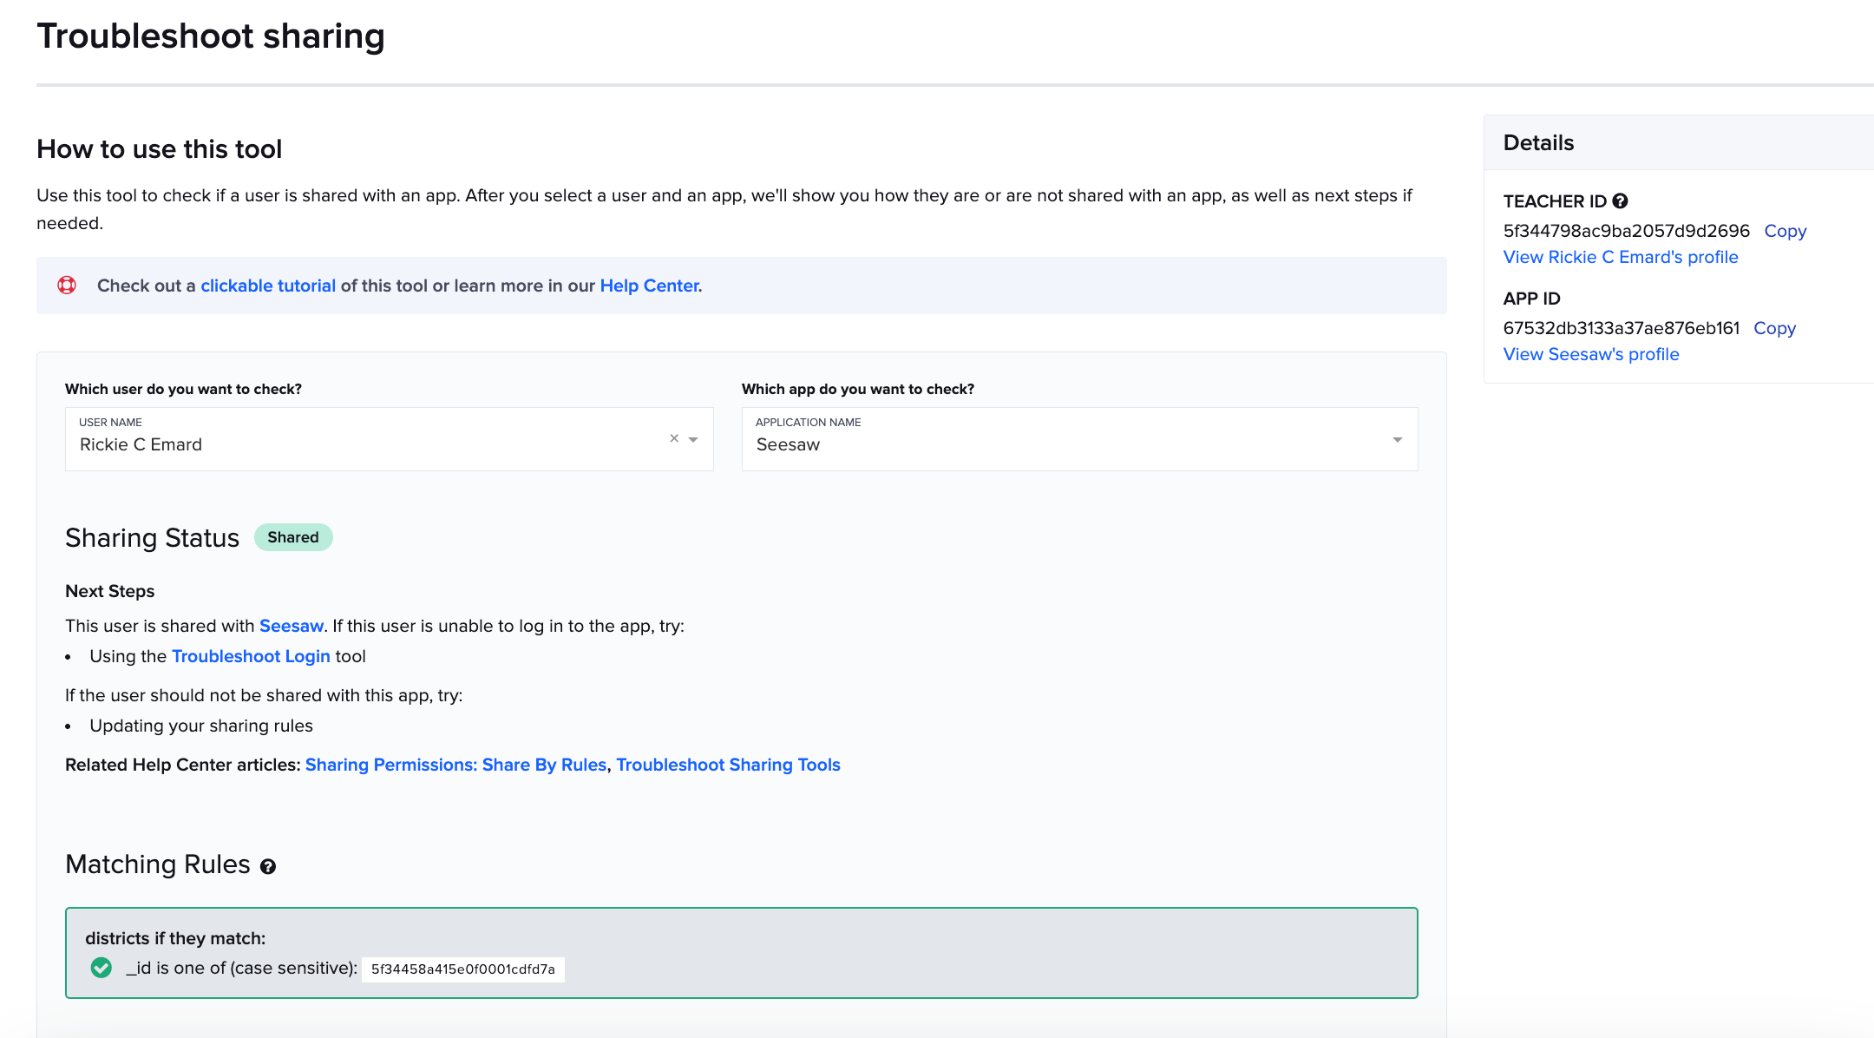Click the Teacher ID help question icon
Screen dimensions: 1874x1038
[x=1620, y=201]
